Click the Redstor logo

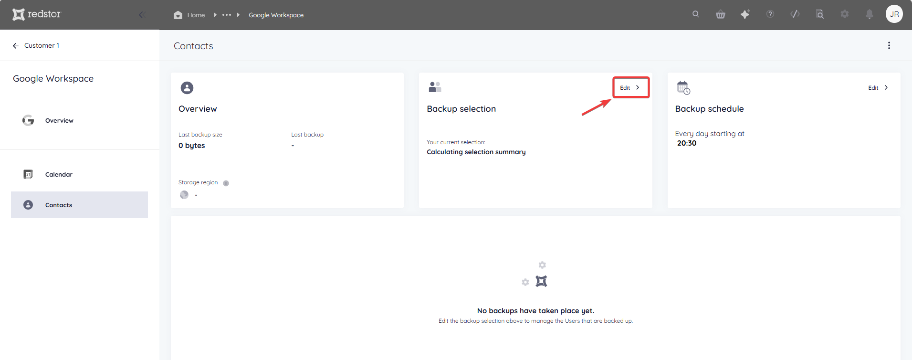point(37,14)
